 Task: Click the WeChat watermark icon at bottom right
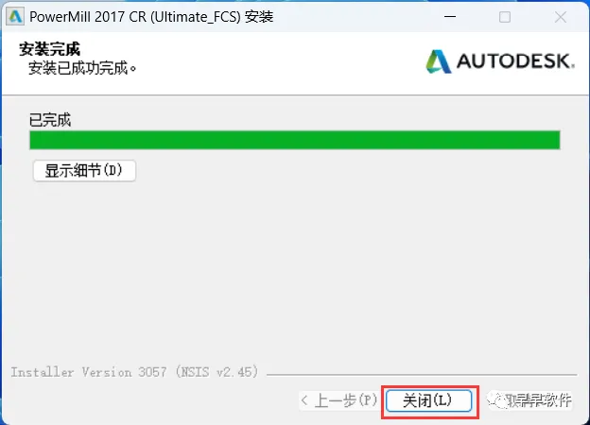pos(496,400)
